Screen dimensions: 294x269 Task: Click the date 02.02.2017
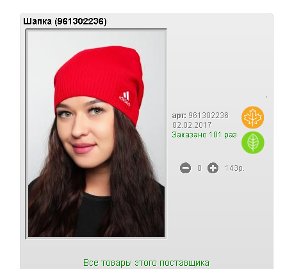tap(192, 125)
